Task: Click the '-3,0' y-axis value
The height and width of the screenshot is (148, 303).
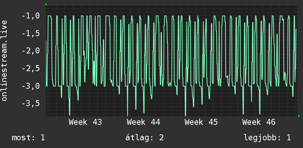Action: pyautogui.click(x=31, y=86)
